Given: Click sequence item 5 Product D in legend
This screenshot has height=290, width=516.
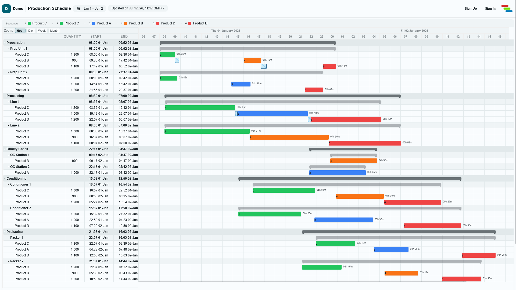Looking at the screenshot, I should [164, 23].
